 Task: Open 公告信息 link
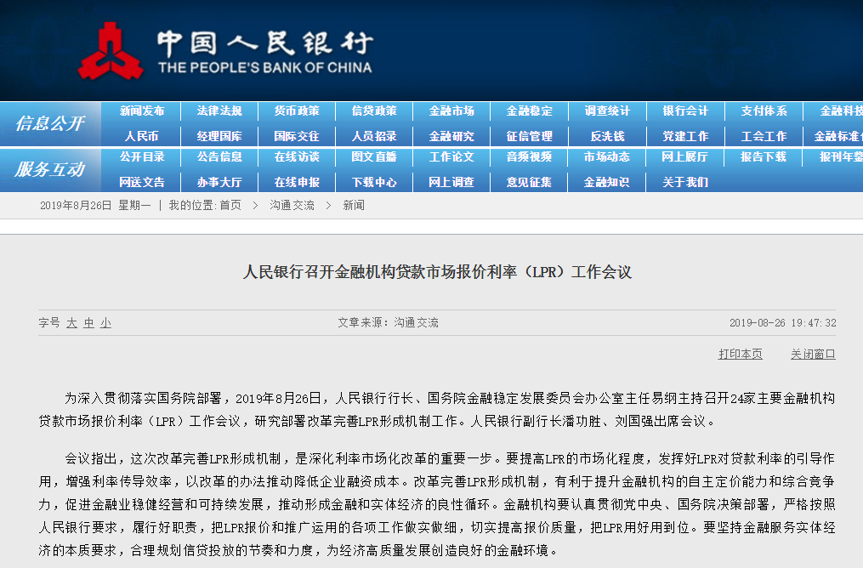219,156
